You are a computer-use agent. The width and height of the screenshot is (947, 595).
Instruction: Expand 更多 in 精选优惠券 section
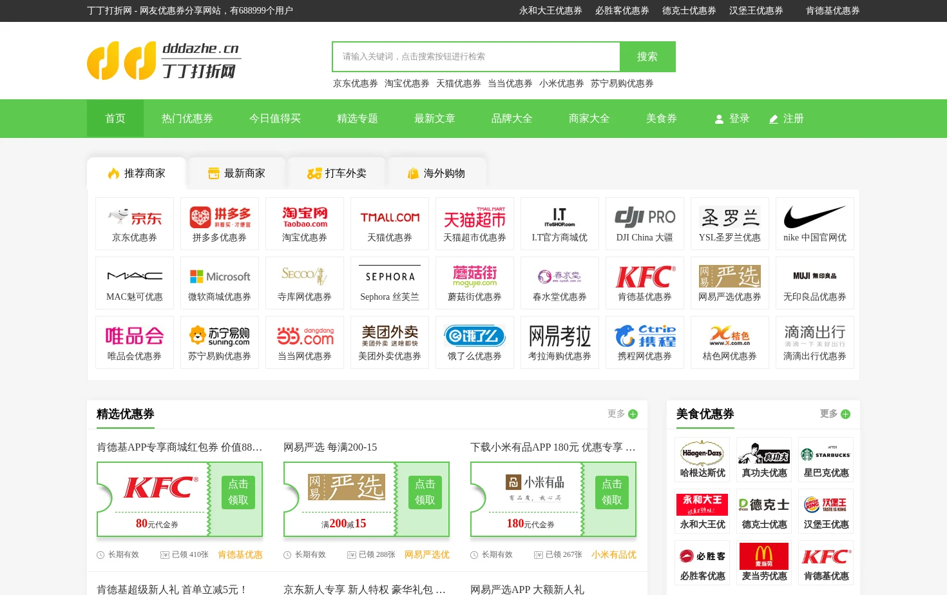[622, 414]
